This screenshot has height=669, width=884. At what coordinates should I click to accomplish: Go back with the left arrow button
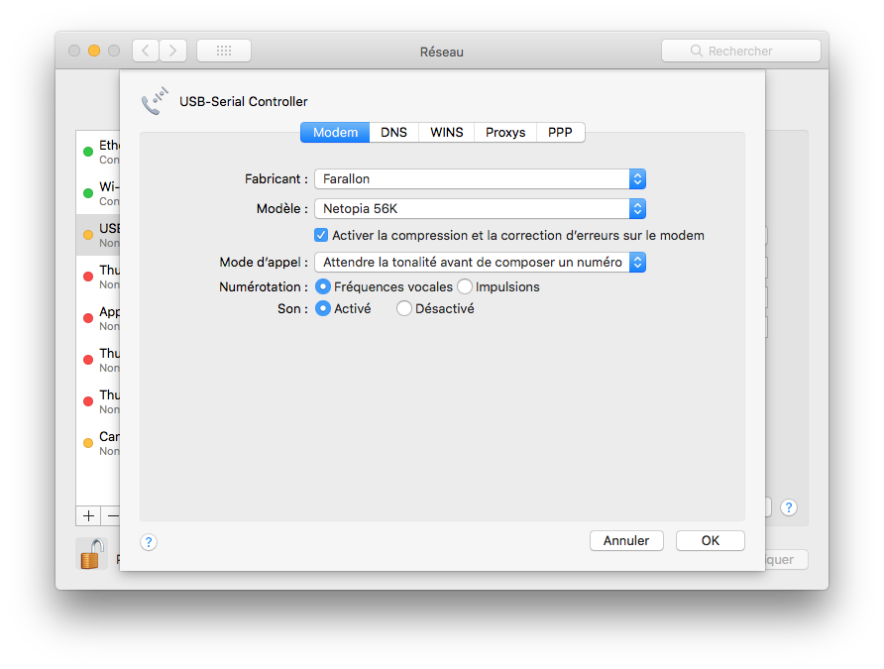(146, 51)
